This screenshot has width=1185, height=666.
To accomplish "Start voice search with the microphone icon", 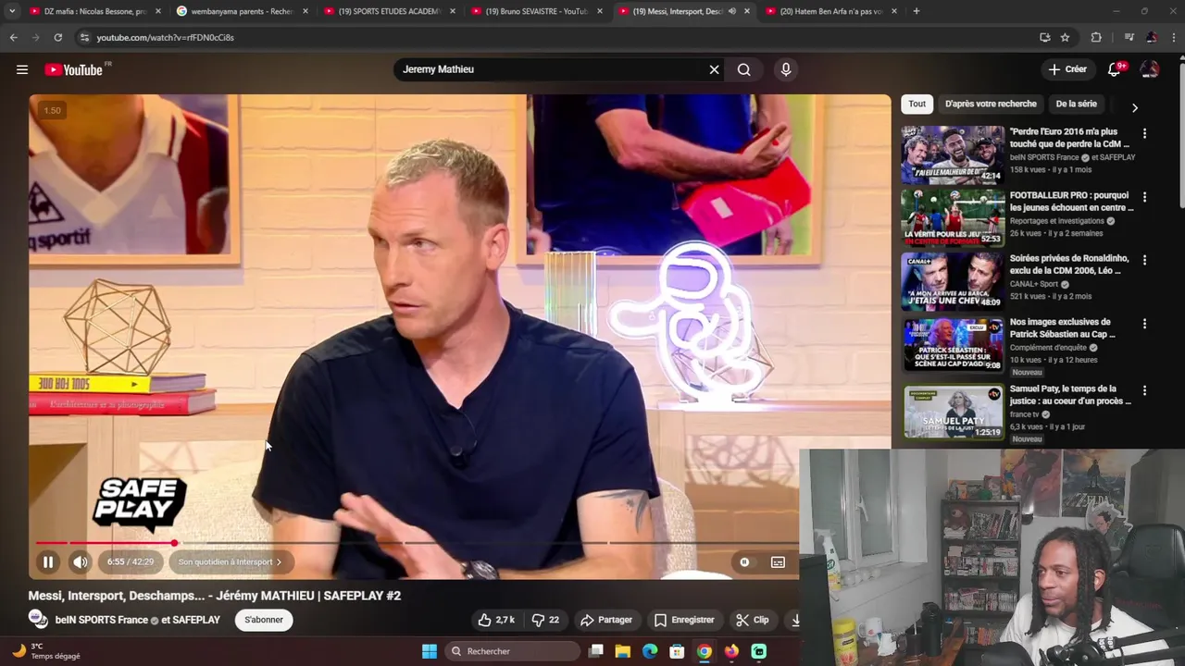I will (x=785, y=69).
